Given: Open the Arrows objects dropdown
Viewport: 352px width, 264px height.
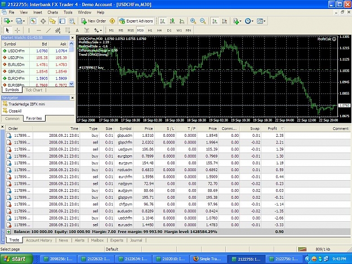Looking at the screenshot, I should click(101, 30).
